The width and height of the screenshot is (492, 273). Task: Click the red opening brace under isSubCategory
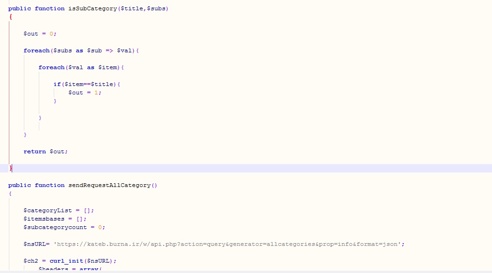[10, 17]
